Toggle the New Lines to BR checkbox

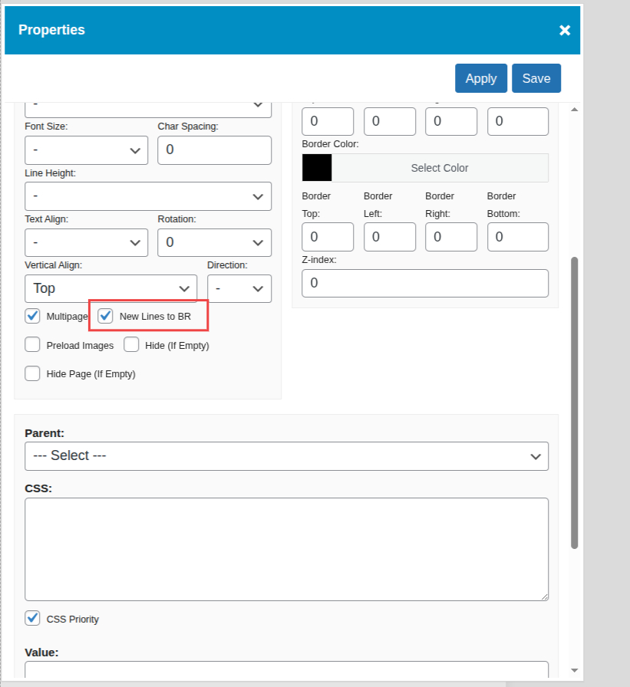[x=106, y=315]
